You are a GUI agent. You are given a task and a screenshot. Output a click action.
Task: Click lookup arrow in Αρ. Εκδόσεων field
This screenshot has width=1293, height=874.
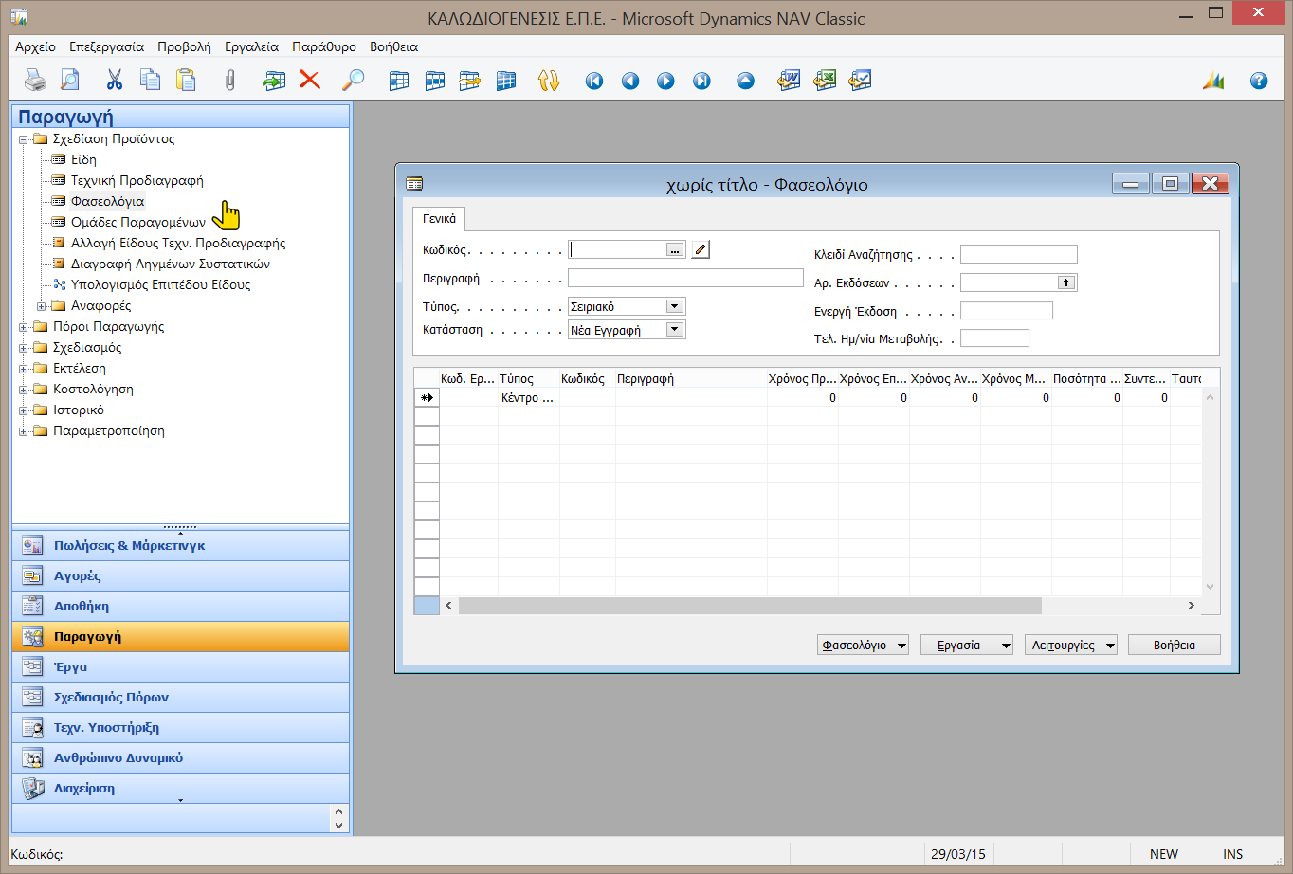click(x=1066, y=282)
